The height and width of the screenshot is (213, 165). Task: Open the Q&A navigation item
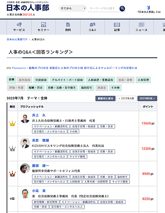[x=92, y=27]
